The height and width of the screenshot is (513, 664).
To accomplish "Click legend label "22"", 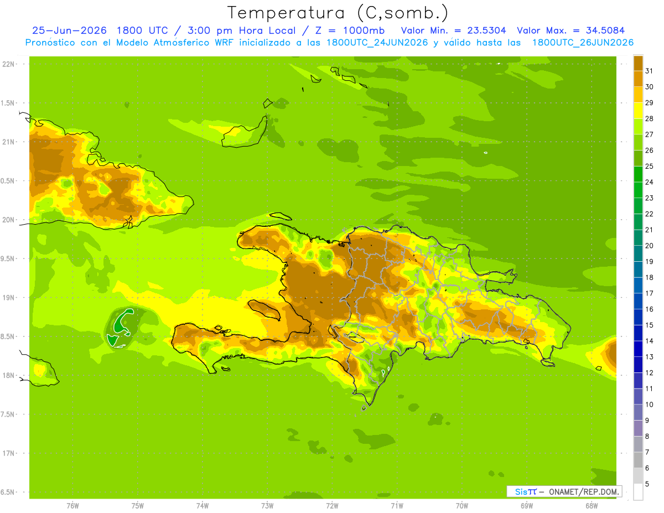I will (x=649, y=214).
